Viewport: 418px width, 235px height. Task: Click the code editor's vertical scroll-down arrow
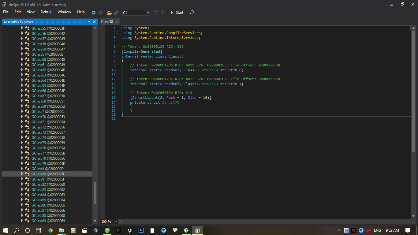[x=413, y=216]
